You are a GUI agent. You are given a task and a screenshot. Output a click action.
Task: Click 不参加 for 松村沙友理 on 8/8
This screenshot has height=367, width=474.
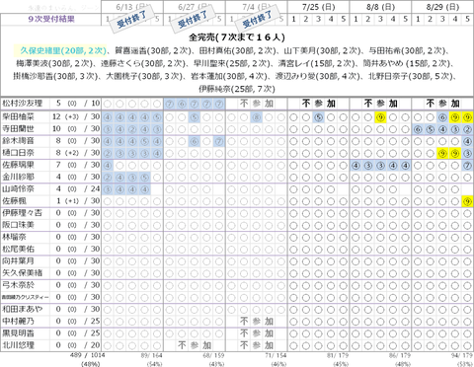coord(380,104)
